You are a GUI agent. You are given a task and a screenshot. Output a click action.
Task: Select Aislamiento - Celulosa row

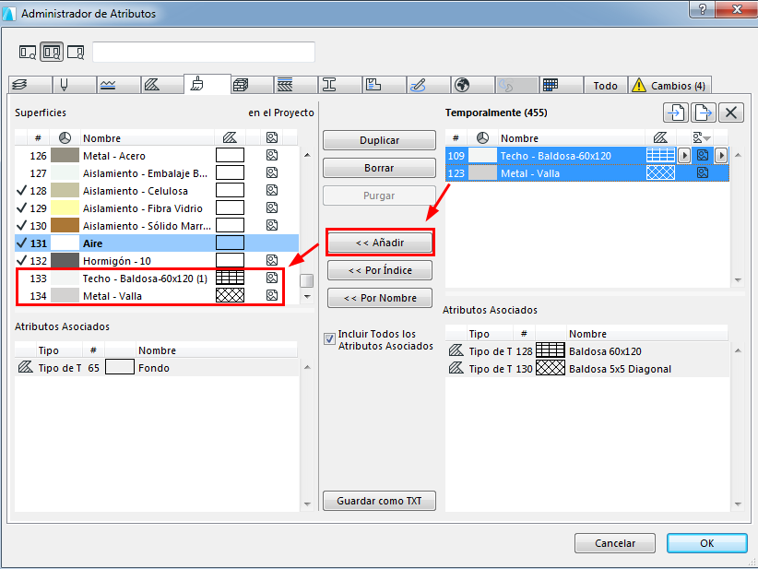[x=157, y=191]
